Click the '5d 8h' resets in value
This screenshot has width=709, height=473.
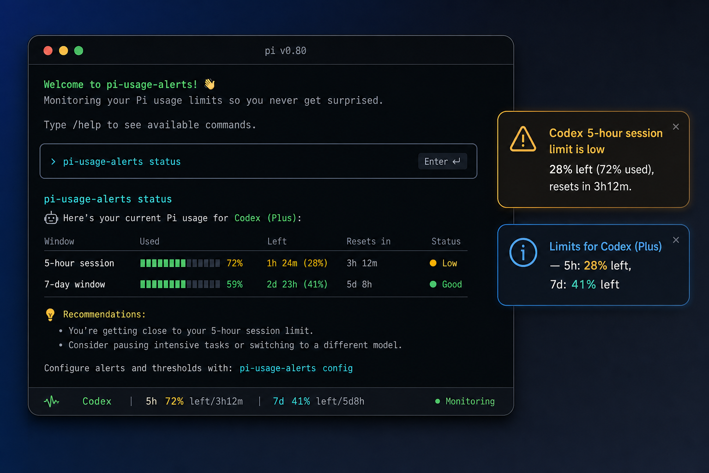point(359,285)
